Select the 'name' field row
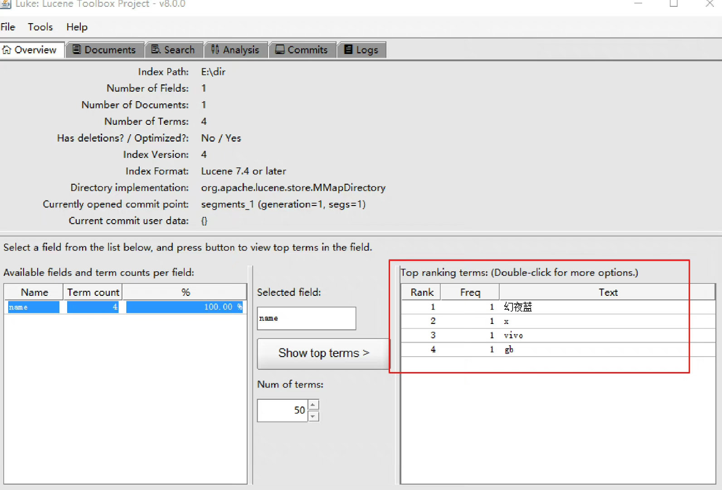 125,307
